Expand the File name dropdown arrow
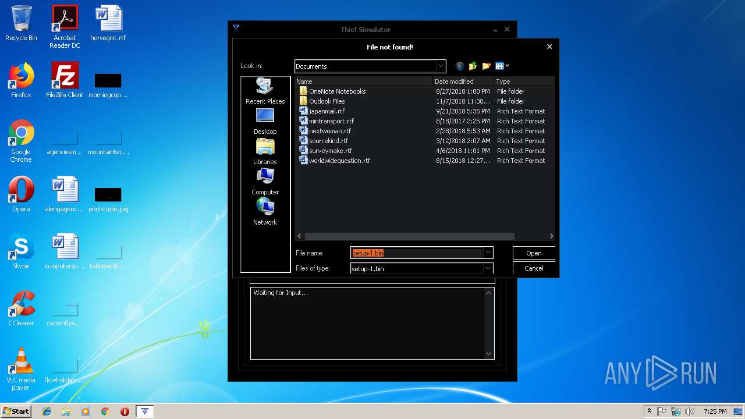 pos(488,253)
